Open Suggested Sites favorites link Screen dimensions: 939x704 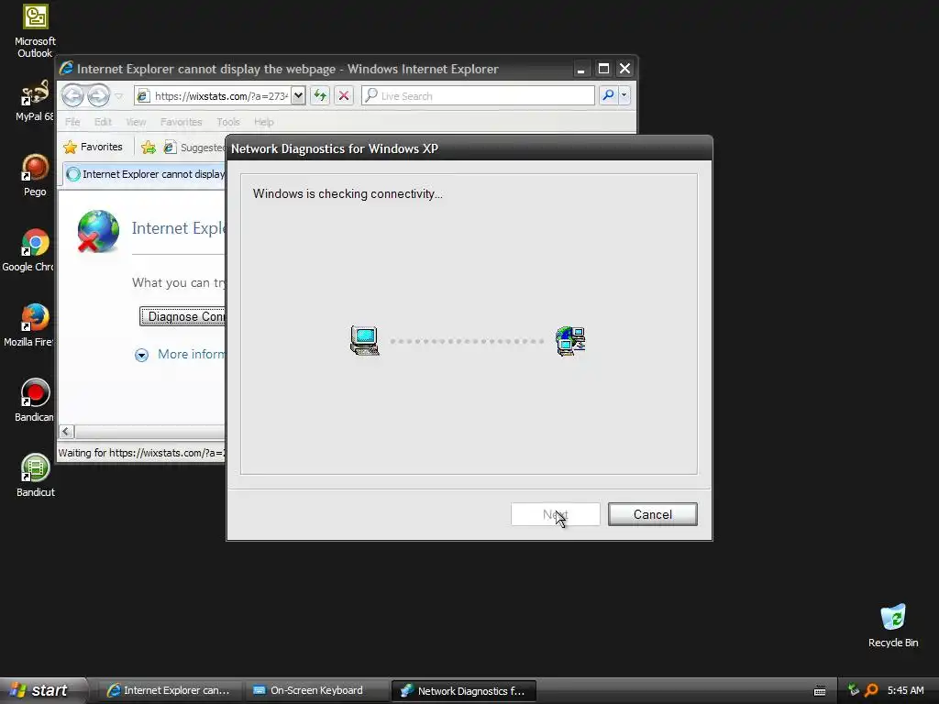coord(194,148)
